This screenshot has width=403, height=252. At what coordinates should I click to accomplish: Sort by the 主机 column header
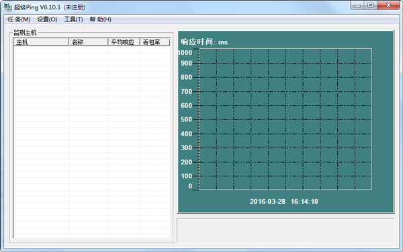click(41, 42)
